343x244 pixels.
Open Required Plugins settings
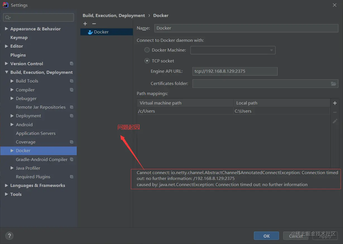pos(33,177)
